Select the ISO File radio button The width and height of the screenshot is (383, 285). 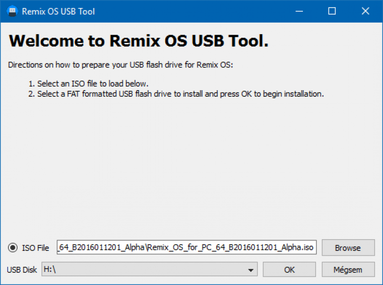13,248
